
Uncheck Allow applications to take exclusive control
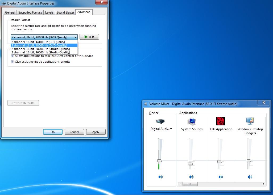coord(13,56)
